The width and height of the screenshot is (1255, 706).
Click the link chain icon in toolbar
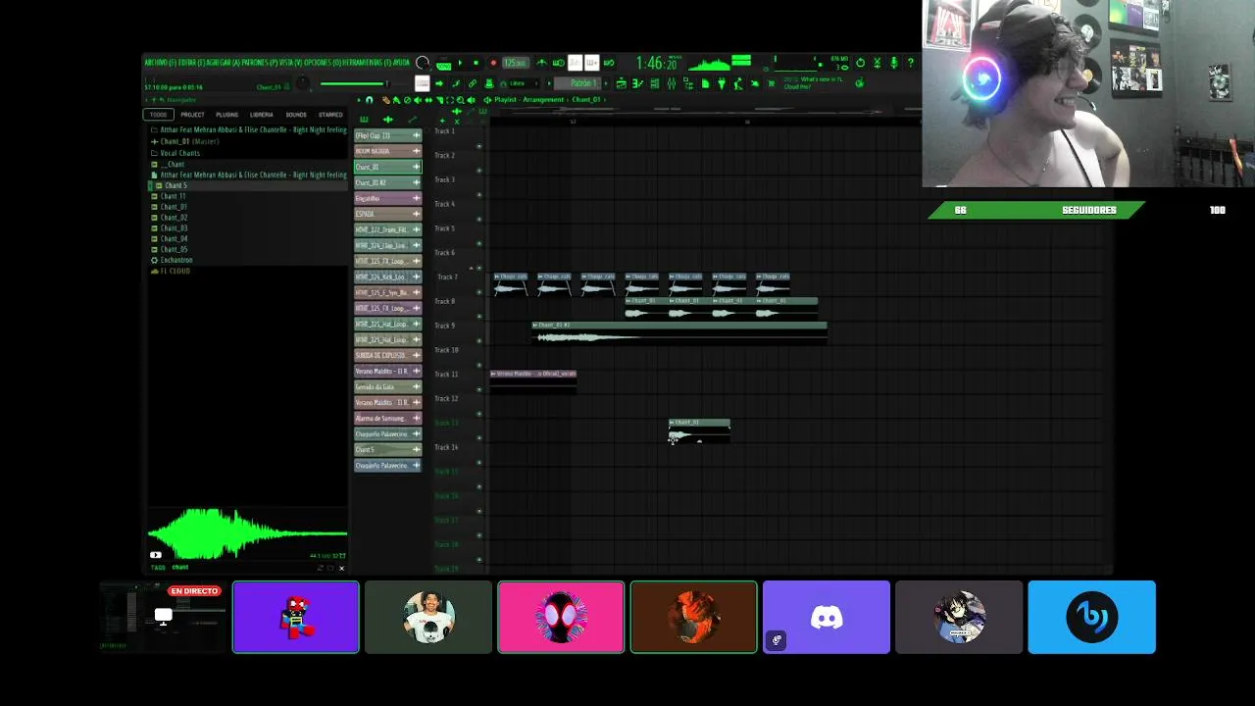coord(473,83)
